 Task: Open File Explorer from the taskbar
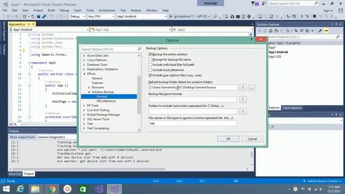point(35,189)
